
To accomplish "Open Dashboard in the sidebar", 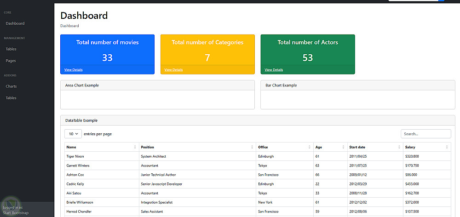I will click(15, 23).
